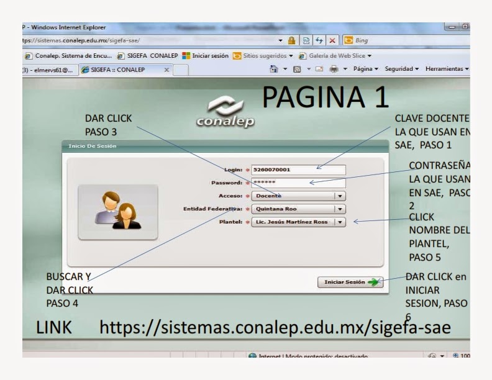Switch to the elmervs61@ tab
Viewport: 492px width, 380px height.
click(x=48, y=70)
